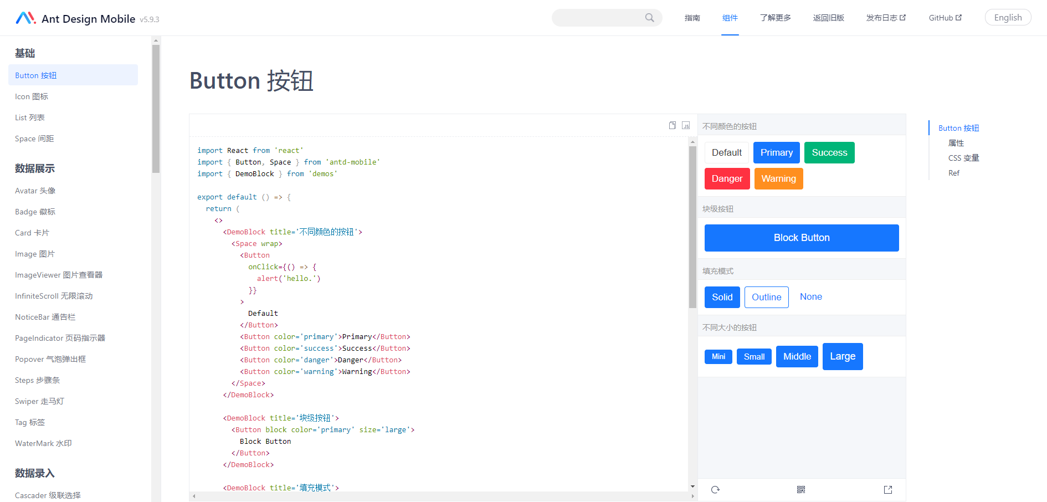Click the Default demo button
1047x502 pixels.
(x=727, y=153)
